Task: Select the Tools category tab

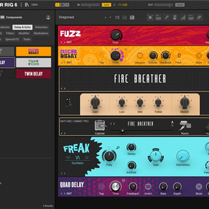Action: pos(27,39)
